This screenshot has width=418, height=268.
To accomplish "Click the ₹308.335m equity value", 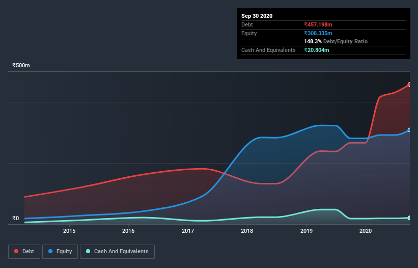I will 318,33.
